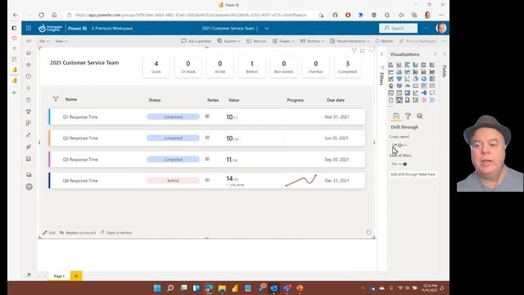524x295 pixels.
Task: Select the Behind goals count card
Action: click(x=252, y=66)
